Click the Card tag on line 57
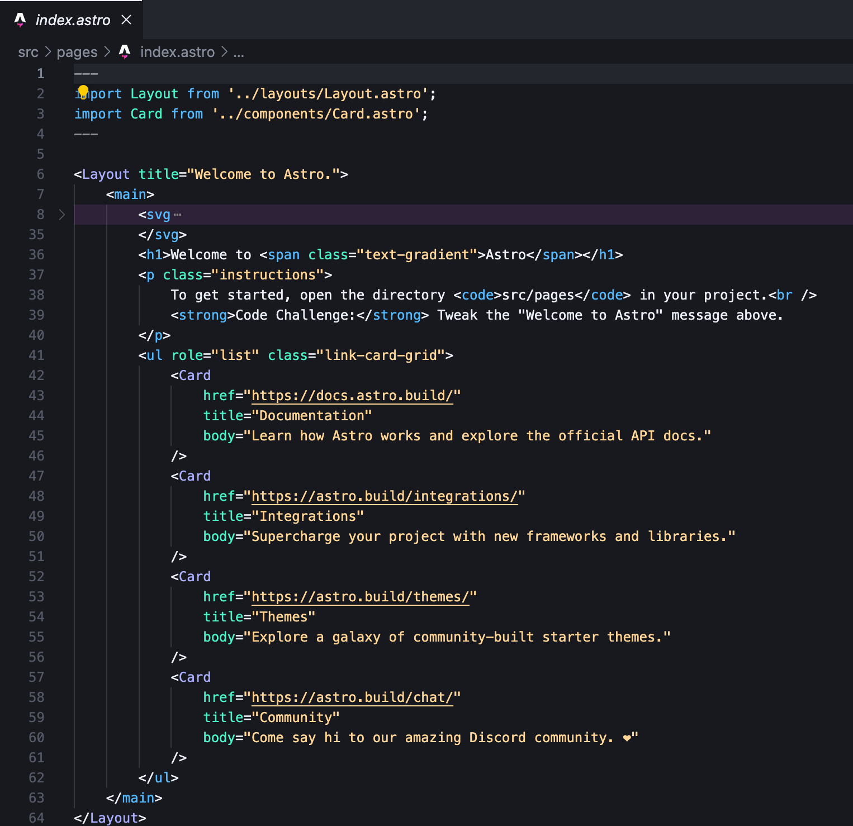Screen dimensions: 853x826 [191, 677]
